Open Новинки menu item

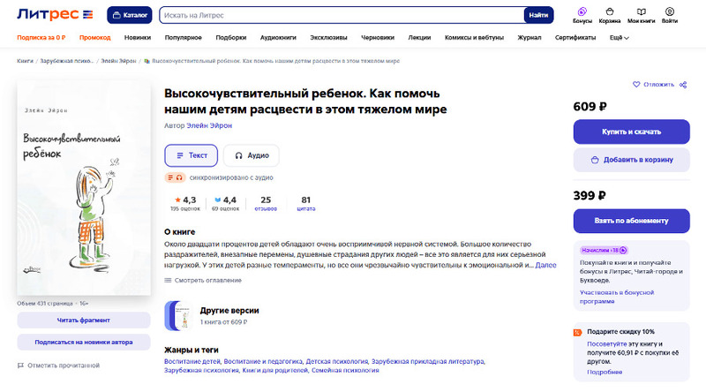[138, 38]
